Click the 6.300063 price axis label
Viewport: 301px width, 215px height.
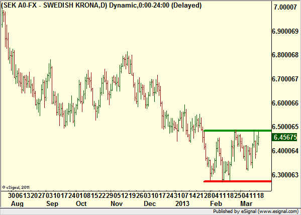click(285, 175)
